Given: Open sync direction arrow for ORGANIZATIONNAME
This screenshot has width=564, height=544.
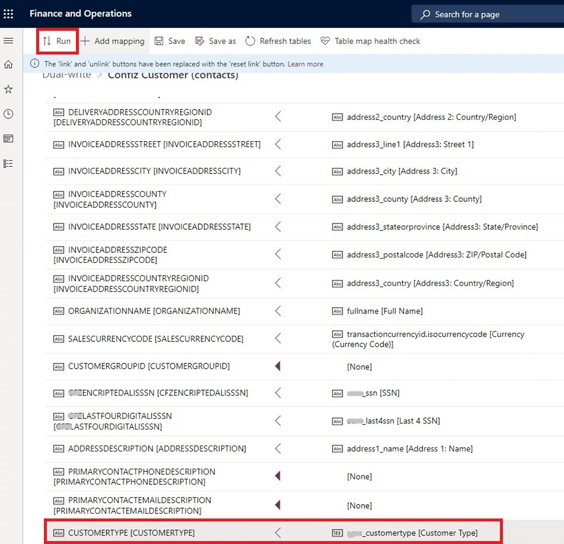Looking at the screenshot, I should tap(278, 311).
